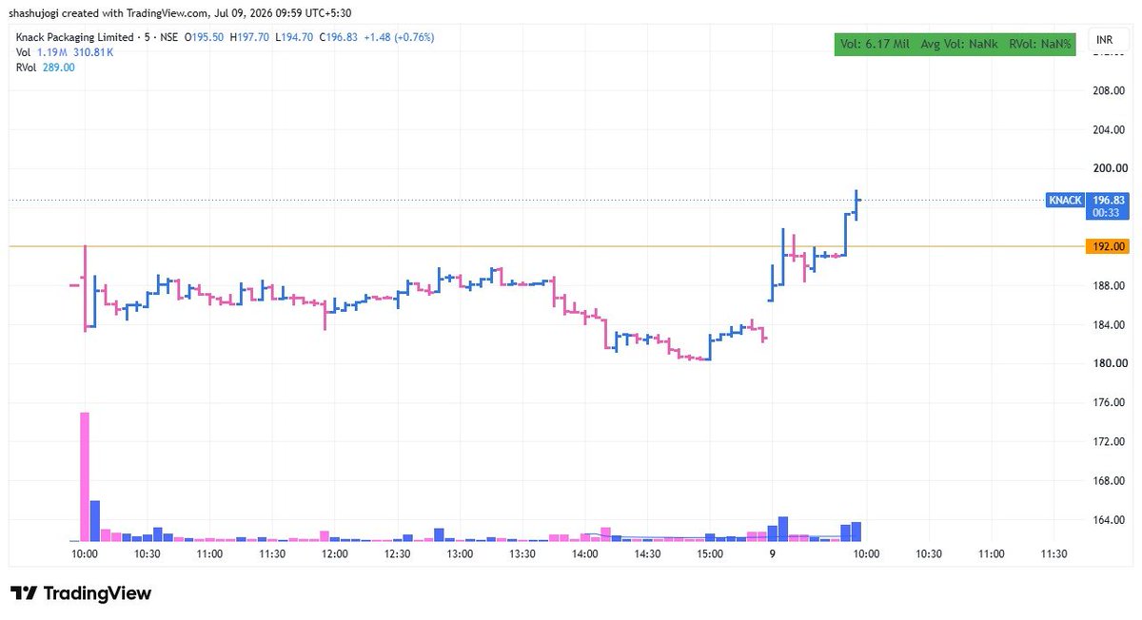Click the 180.00 price axis label

[1109, 364]
